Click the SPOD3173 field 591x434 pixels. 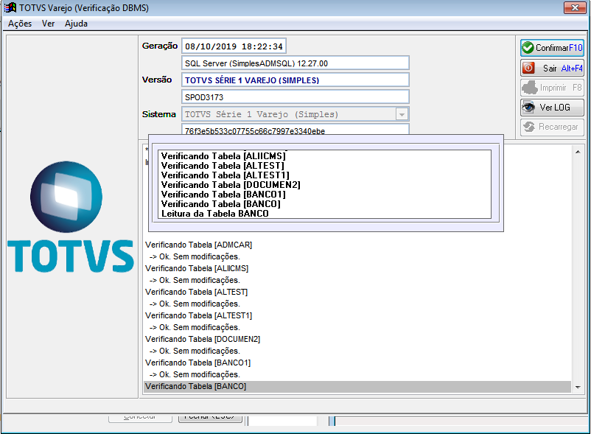coord(295,97)
